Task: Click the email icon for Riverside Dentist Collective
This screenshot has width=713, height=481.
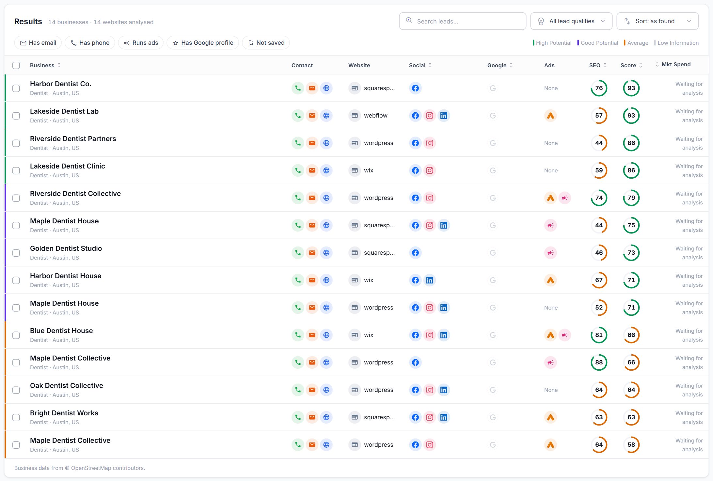Action: click(x=312, y=198)
